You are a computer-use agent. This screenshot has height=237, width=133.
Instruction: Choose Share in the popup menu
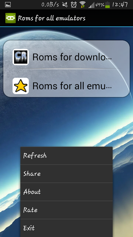(x=66, y=174)
